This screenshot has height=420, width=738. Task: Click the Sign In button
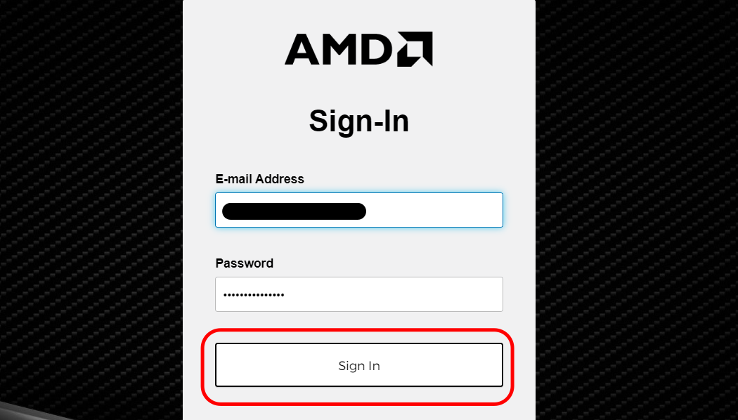tap(358, 365)
